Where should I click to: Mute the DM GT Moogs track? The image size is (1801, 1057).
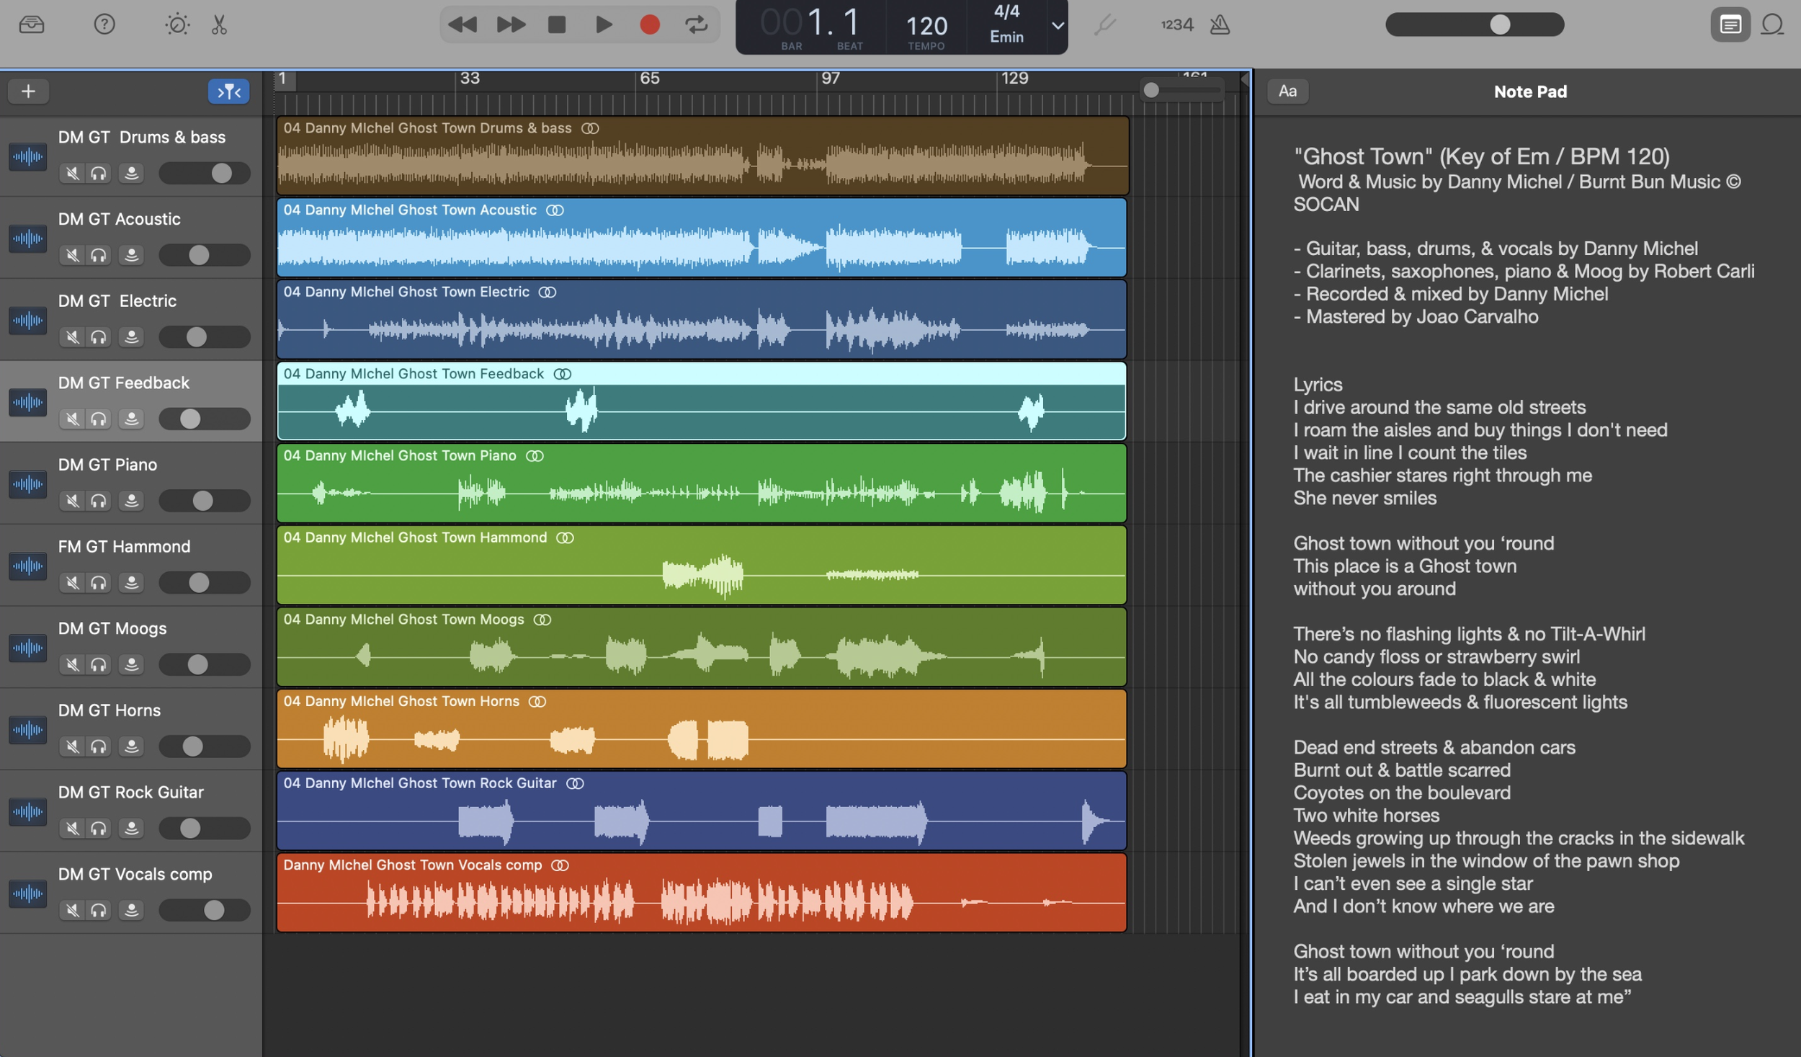coord(72,664)
